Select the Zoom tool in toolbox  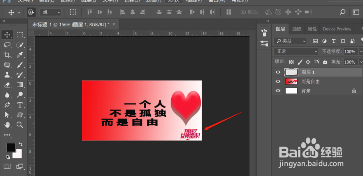20,125
